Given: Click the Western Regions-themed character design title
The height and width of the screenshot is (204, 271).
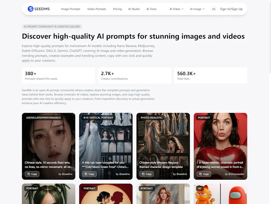Looking at the screenshot, I should pos(161,165).
